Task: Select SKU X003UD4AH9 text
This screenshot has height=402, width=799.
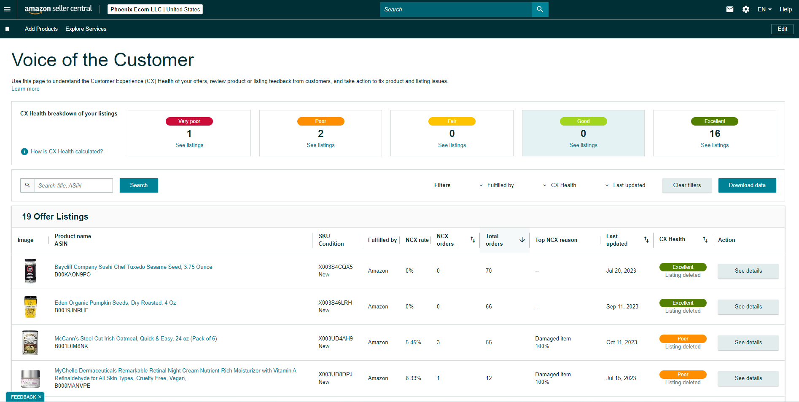Action: pos(336,339)
